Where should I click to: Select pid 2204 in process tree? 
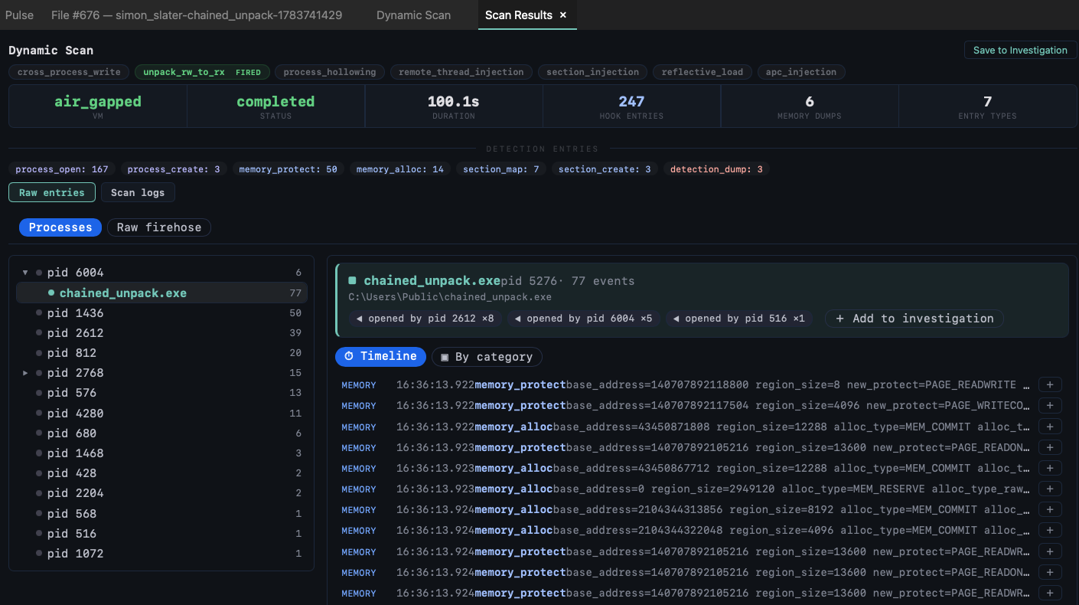click(x=161, y=493)
